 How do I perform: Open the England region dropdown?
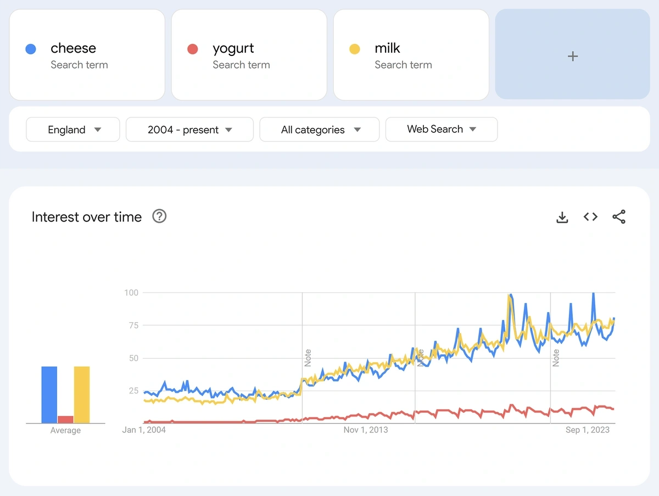pyautogui.click(x=73, y=129)
